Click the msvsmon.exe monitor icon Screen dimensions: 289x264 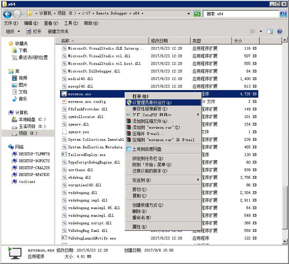coord(64,94)
